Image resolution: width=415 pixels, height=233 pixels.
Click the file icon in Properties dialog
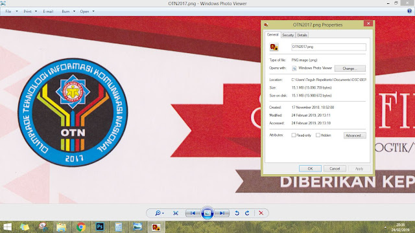click(x=274, y=47)
